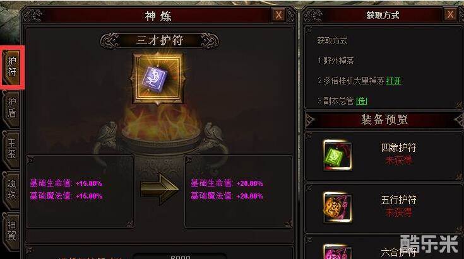The width and height of the screenshot is (464, 259).
Task: Open the 护符 side tab
Action: click(x=11, y=67)
